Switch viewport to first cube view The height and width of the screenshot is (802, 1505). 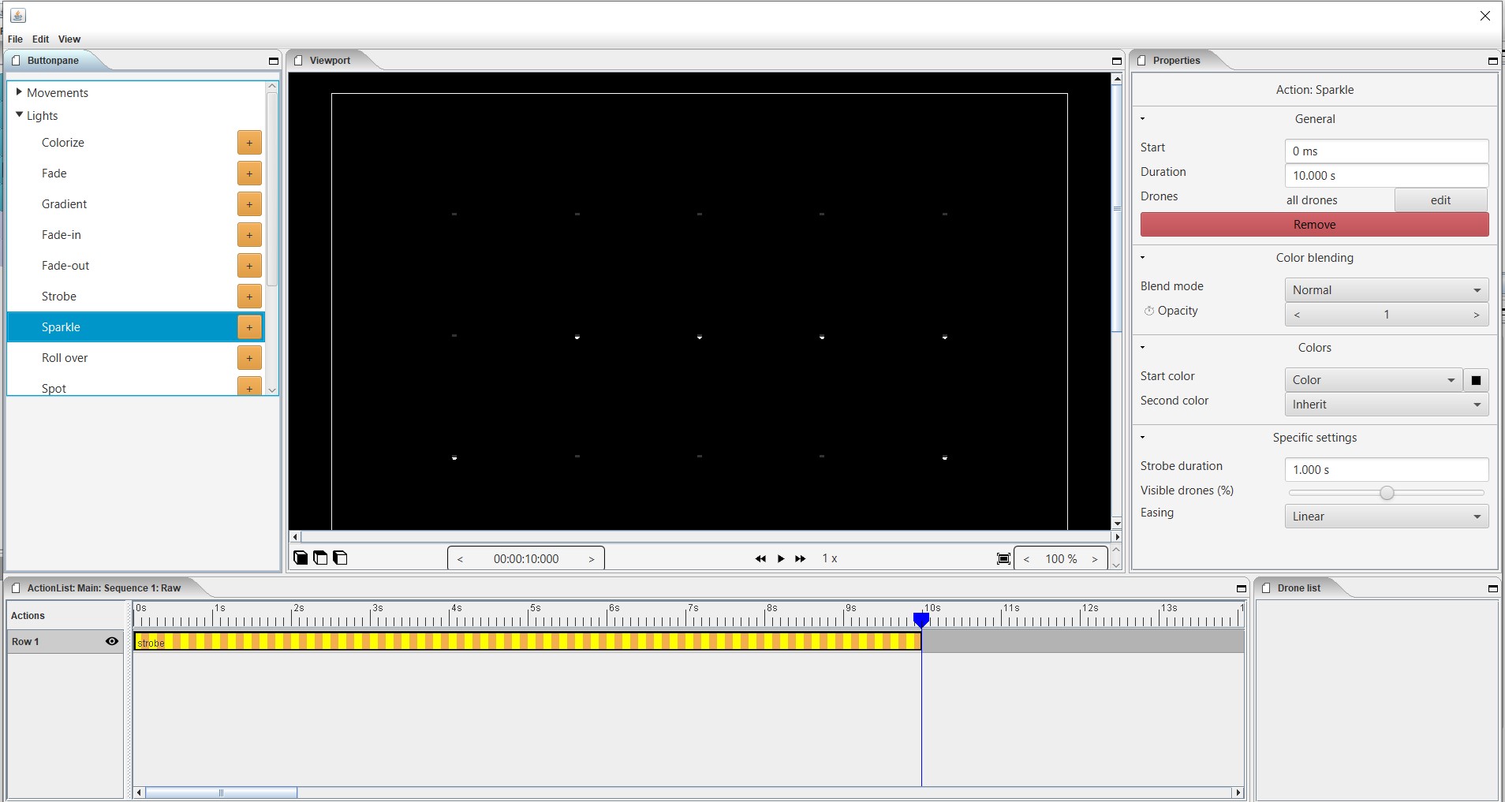301,558
